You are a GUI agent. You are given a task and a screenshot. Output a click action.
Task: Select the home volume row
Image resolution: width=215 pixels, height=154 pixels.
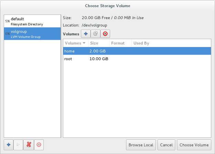[137, 51]
